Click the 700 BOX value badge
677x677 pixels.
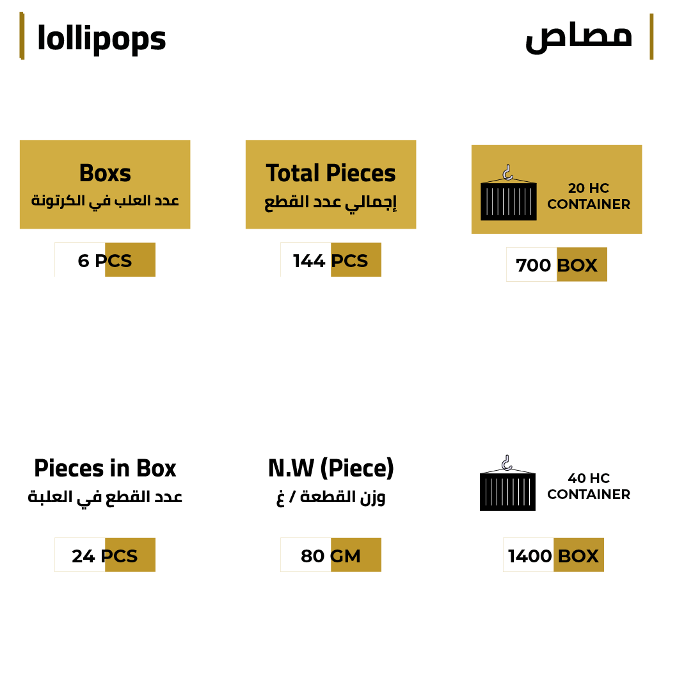click(x=557, y=265)
